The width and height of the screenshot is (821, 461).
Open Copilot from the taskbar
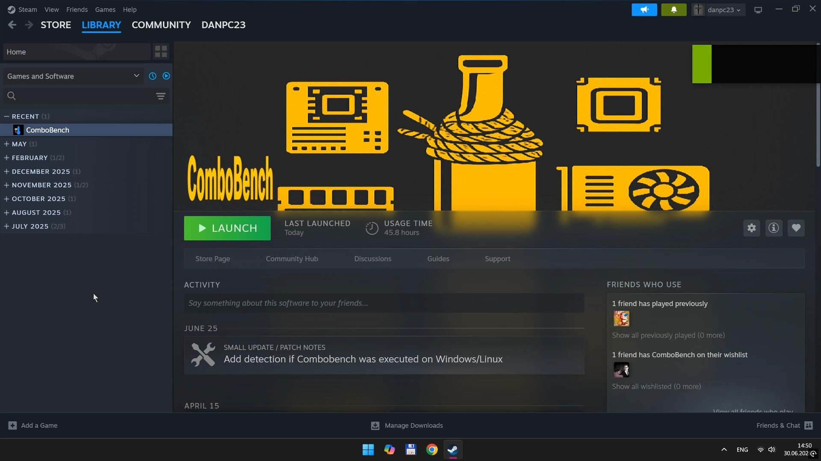(390, 449)
